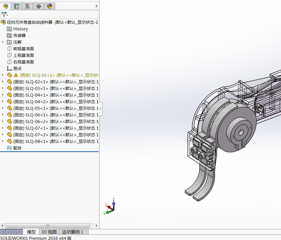
Task: Select the SLQ-05<1> component row
Action: tap(53, 108)
